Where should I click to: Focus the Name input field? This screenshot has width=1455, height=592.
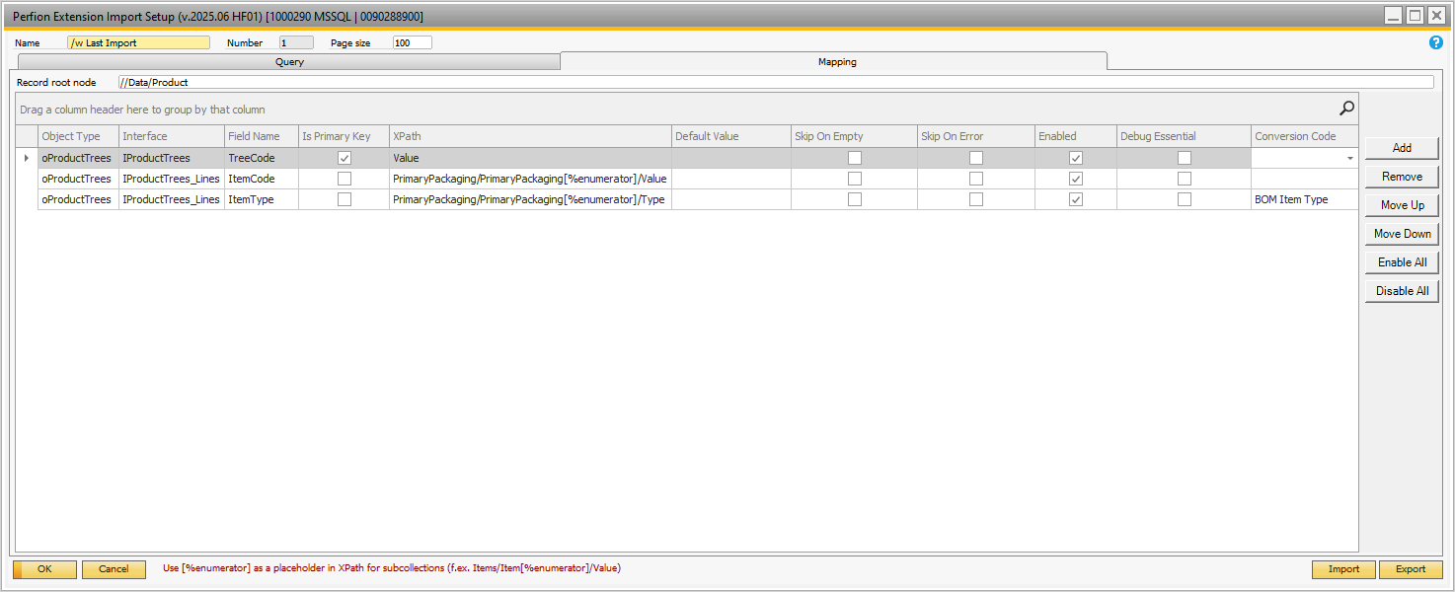(x=138, y=43)
